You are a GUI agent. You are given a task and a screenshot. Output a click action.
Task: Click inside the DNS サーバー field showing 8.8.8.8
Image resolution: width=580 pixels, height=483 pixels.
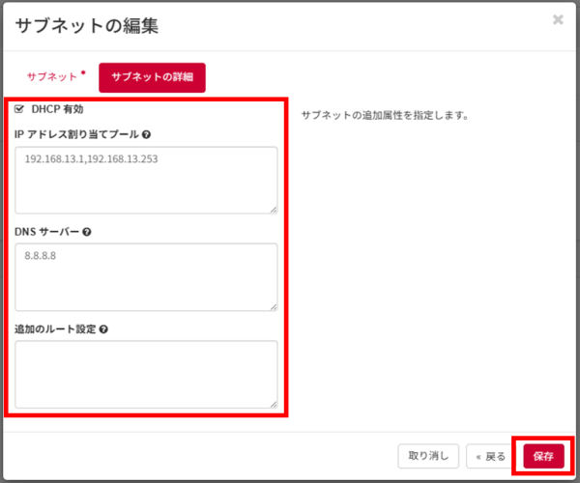click(x=146, y=277)
